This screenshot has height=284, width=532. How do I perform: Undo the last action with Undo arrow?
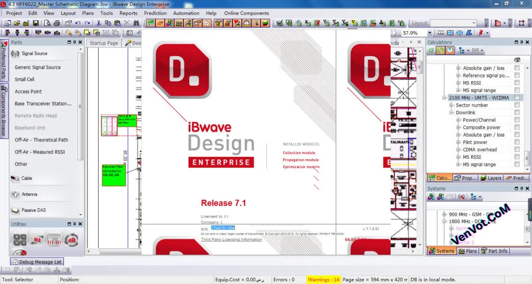click(x=78, y=23)
